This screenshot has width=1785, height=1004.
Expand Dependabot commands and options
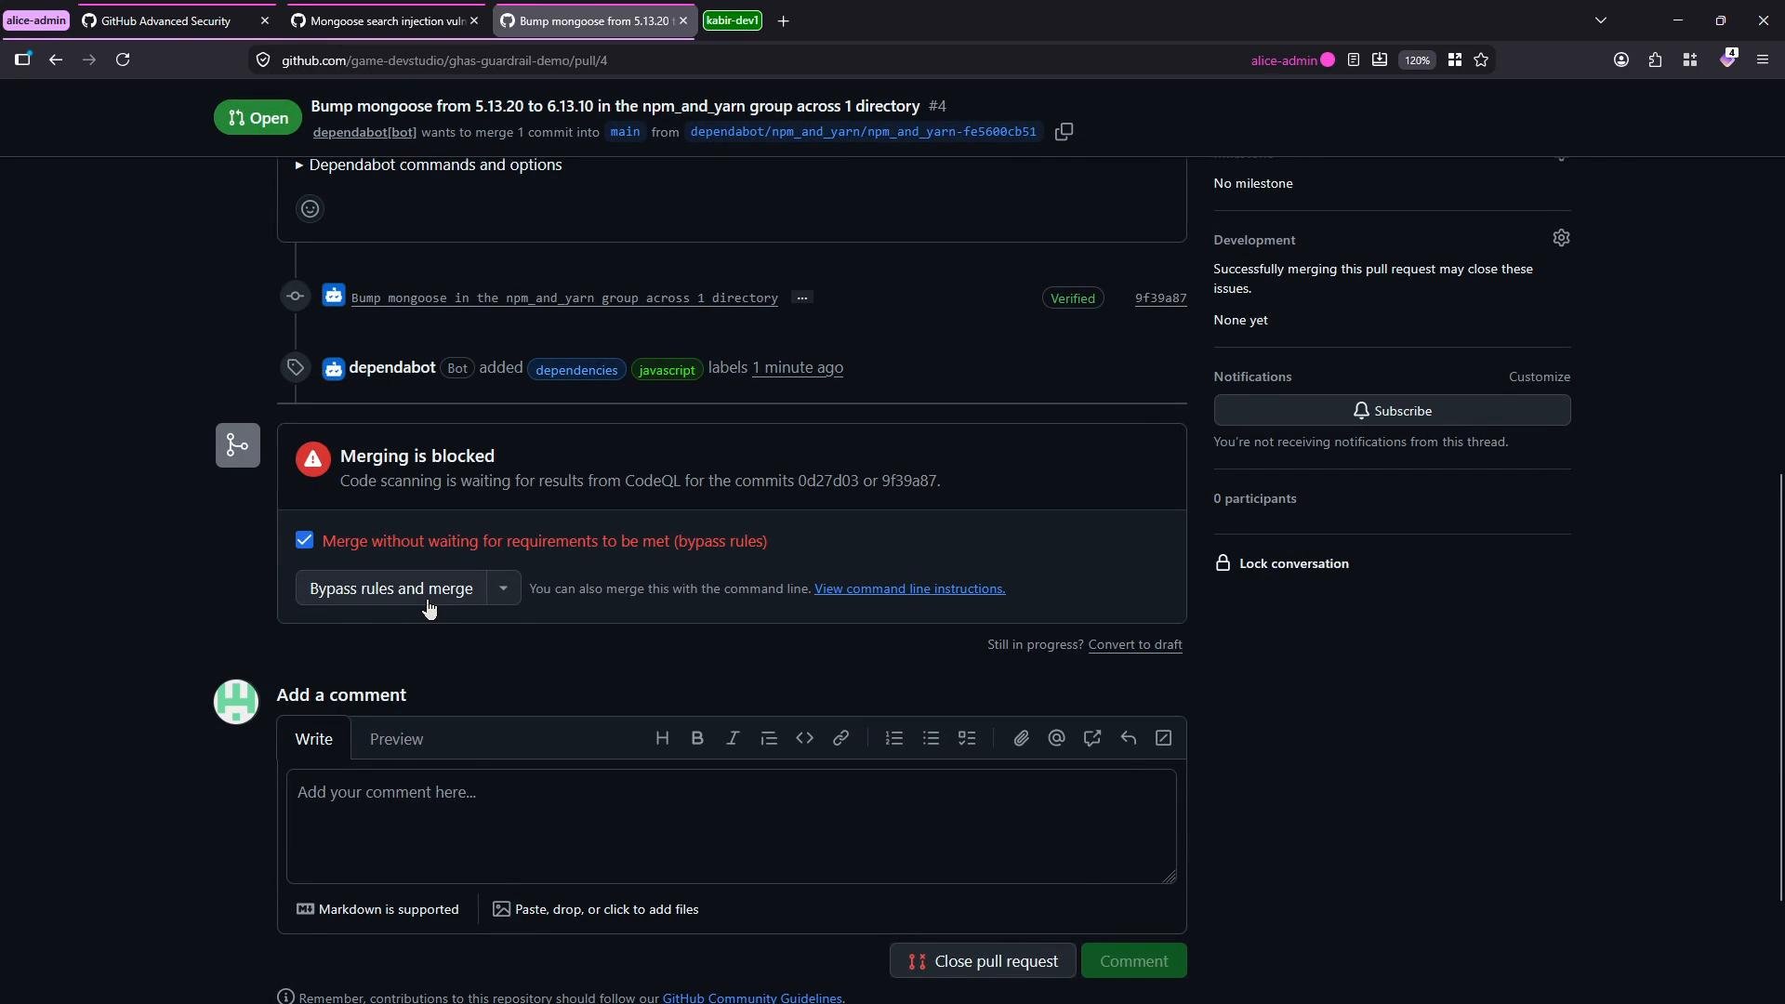pos(429,165)
